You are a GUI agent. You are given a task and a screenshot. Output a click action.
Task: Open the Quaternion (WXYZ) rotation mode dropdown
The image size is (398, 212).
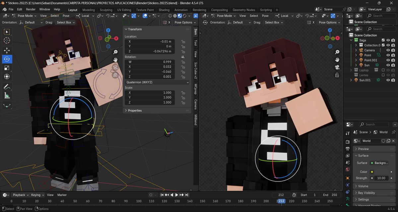click(157, 82)
